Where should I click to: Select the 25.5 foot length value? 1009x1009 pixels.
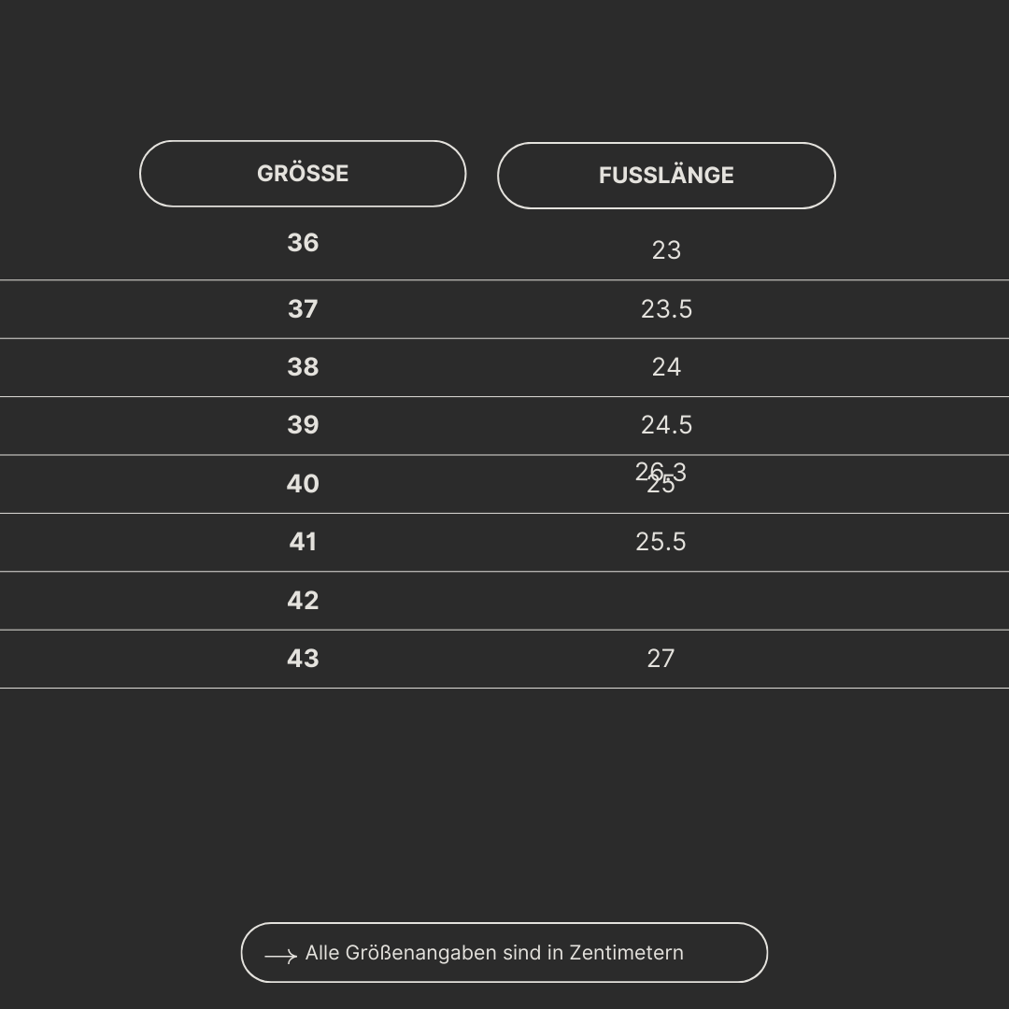tap(661, 542)
